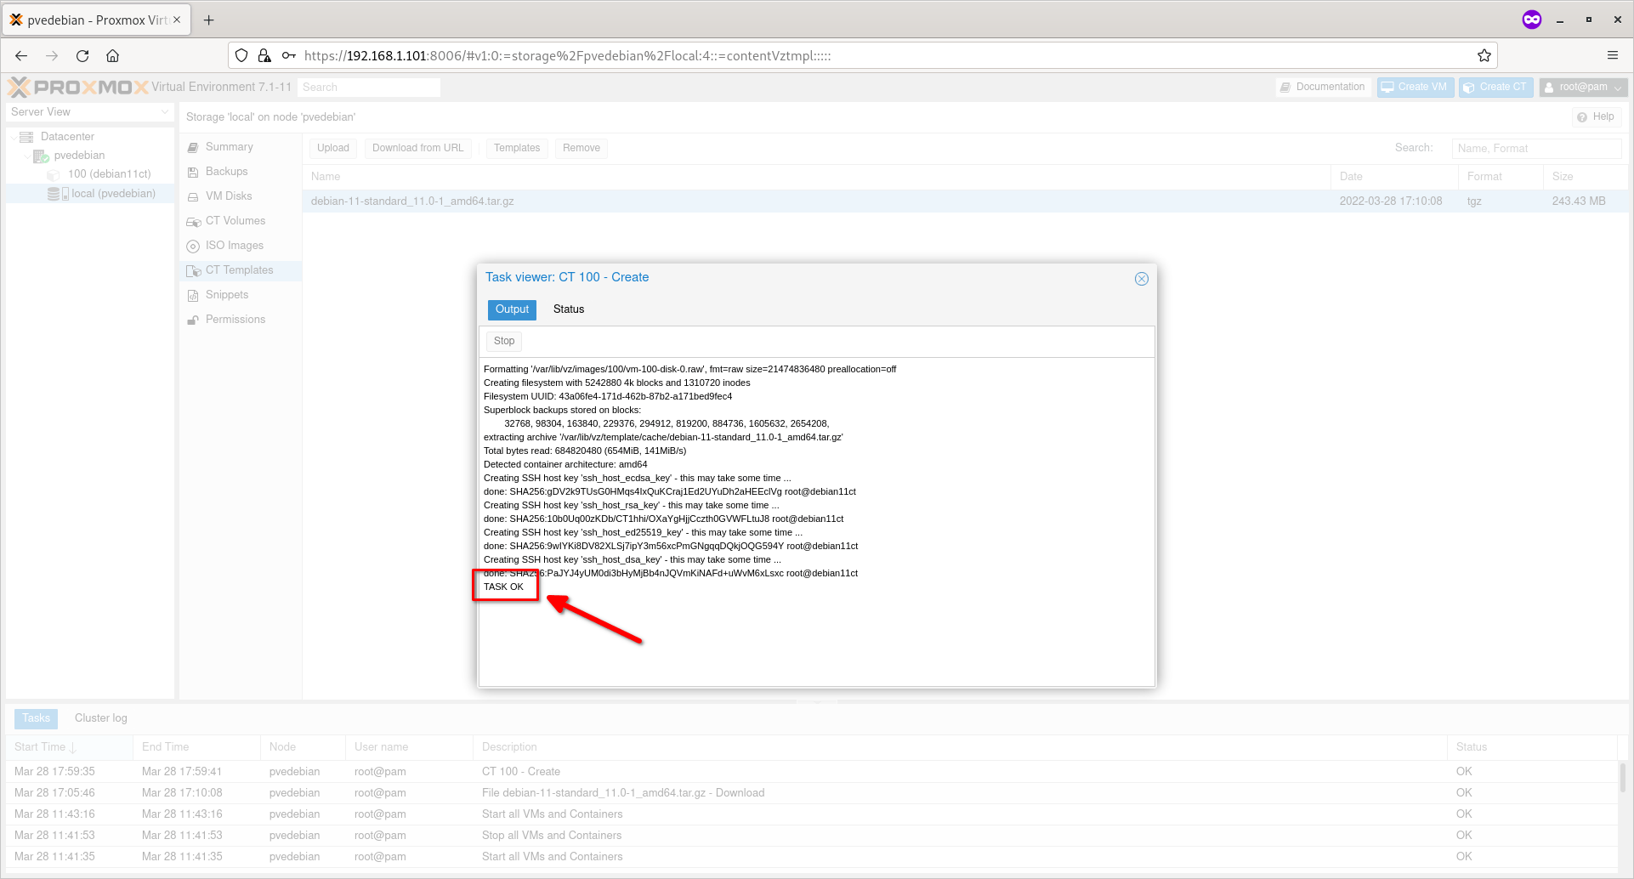Select the pvedebian node in the tree

79,156
